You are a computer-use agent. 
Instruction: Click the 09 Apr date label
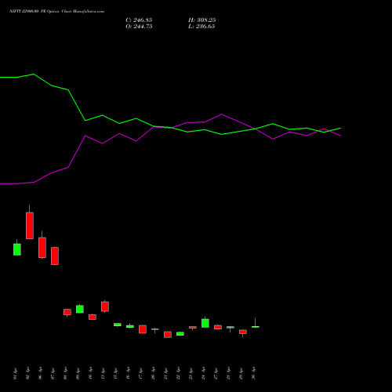(78, 373)
